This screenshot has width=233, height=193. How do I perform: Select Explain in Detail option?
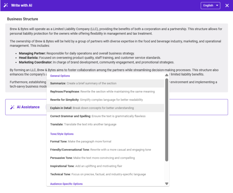click(x=105, y=108)
